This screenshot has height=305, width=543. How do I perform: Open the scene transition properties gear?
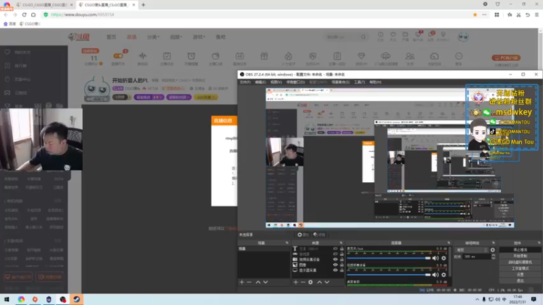[x=493, y=249]
